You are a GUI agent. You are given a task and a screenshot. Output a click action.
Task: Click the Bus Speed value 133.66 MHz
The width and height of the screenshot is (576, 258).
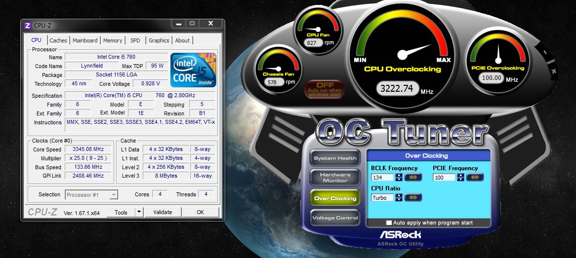tap(88, 167)
